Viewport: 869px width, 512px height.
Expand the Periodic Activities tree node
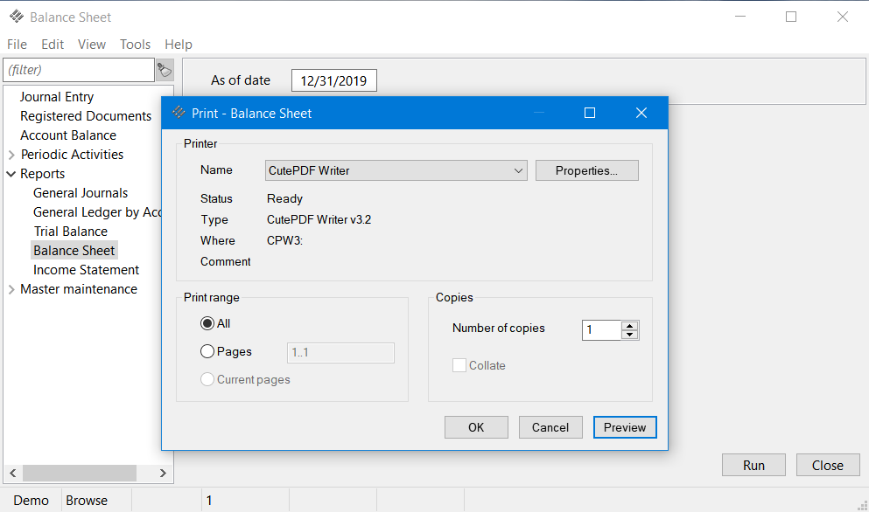point(11,155)
